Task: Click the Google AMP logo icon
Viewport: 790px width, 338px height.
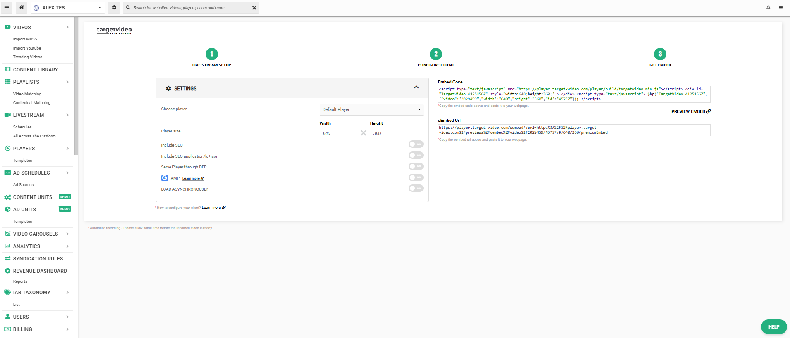Action: 165,178
